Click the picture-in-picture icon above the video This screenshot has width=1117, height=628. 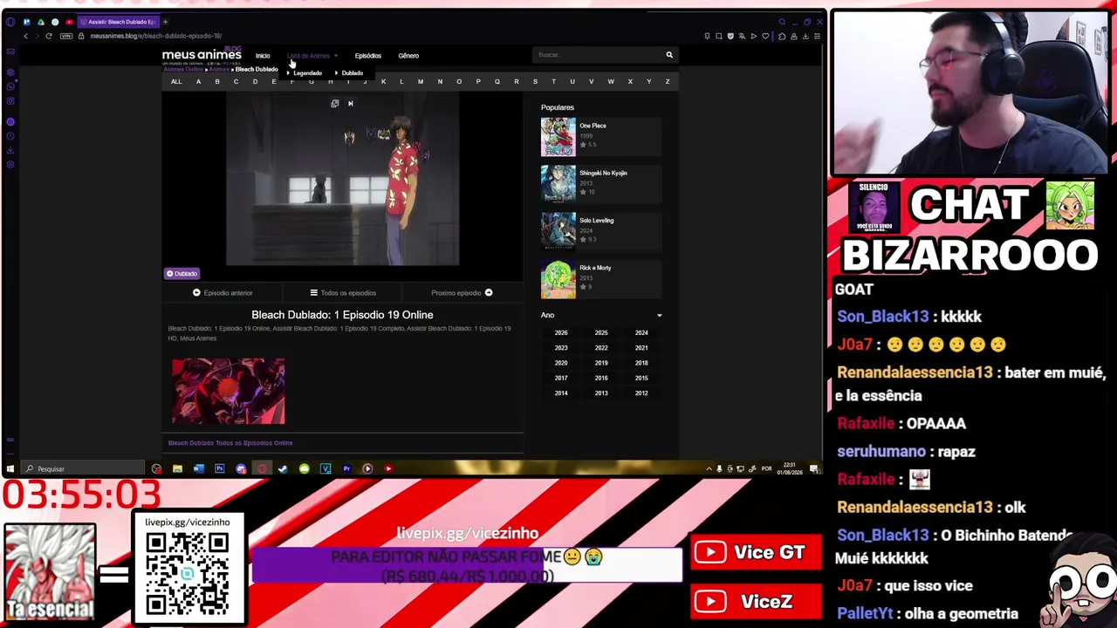[x=334, y=104]
